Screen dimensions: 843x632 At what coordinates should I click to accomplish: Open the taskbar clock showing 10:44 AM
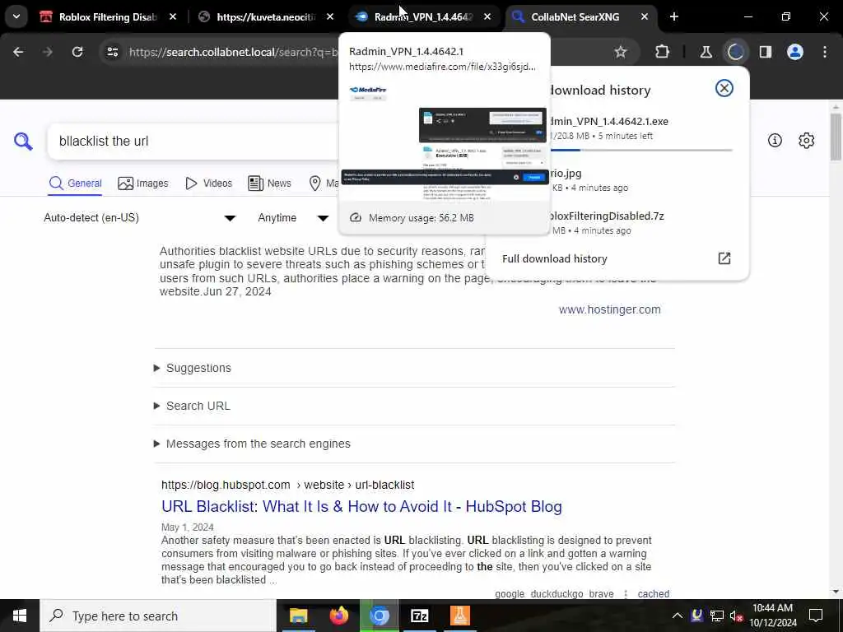(x=773, y=616)
